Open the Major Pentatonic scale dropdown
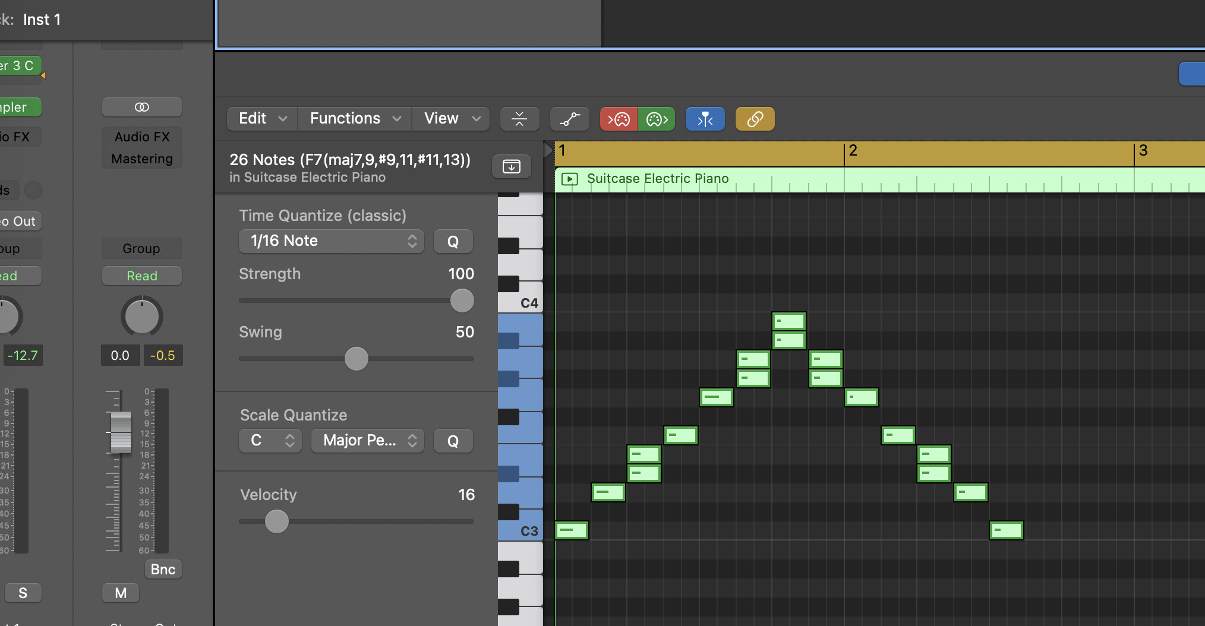Screen dimensions: 1205x626 tap(367, 441)
